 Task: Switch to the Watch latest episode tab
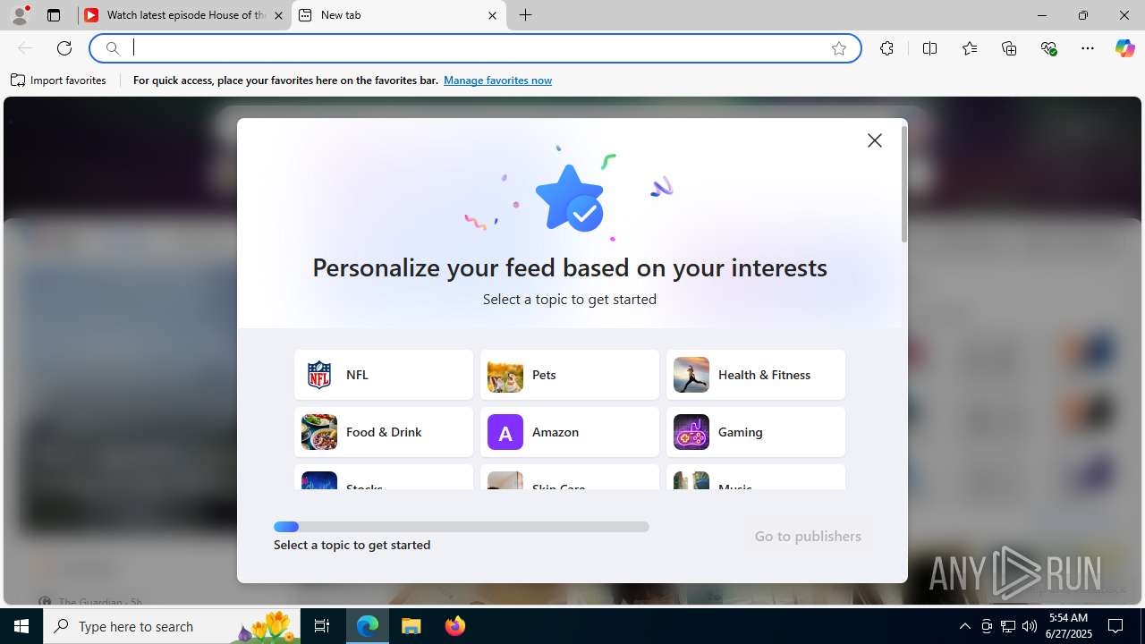tap(184, 15)
